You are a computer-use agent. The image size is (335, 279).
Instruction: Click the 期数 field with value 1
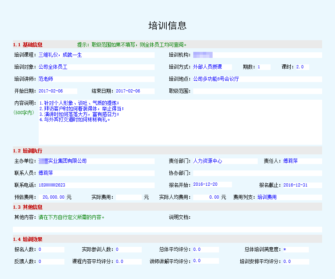264,67
